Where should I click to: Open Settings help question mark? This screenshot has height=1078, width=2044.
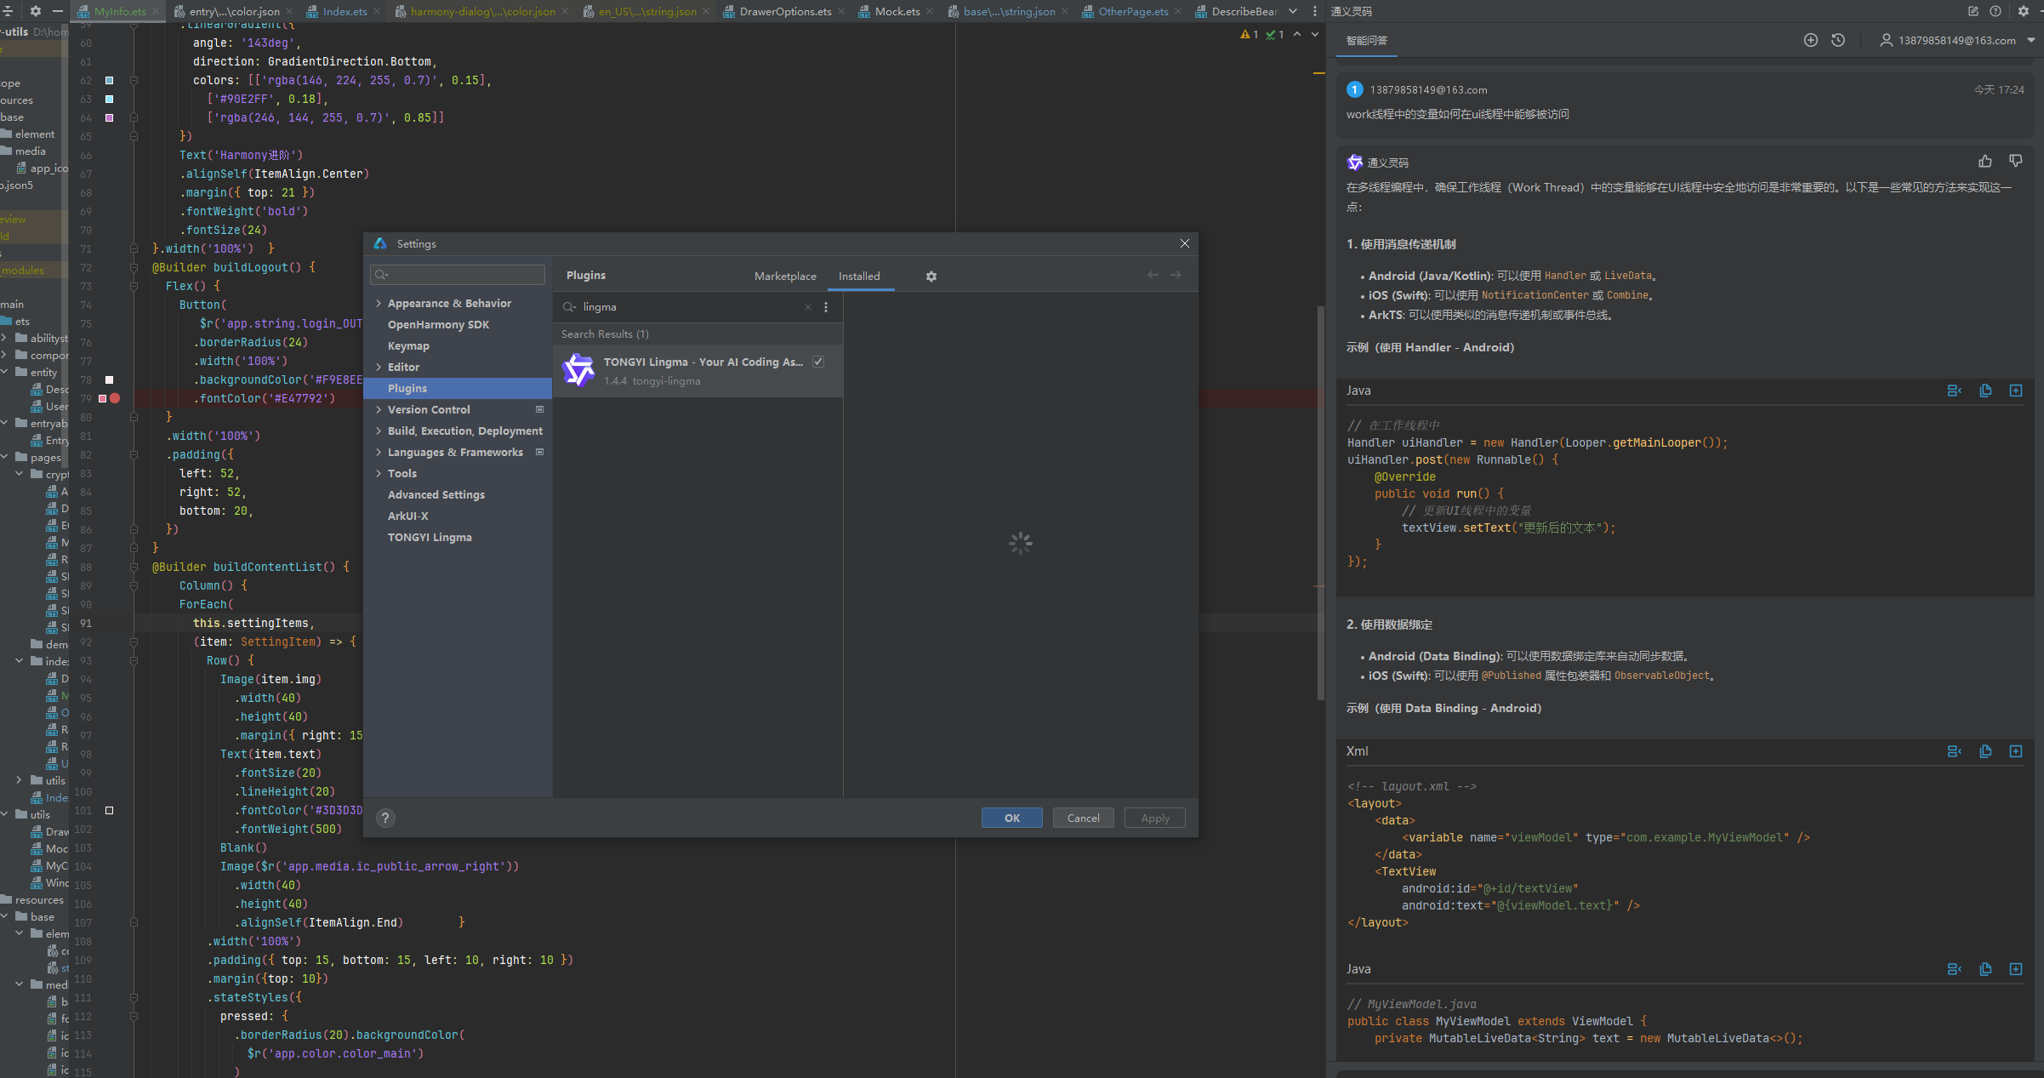[x=385, y=818]
